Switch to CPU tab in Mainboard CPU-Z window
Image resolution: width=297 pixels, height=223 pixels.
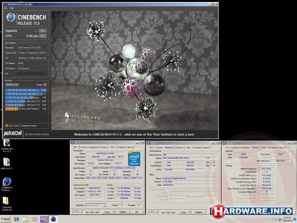click(x=151, y=147)
